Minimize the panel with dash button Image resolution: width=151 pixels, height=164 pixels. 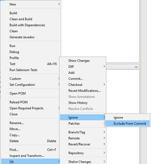coord(136,67)
